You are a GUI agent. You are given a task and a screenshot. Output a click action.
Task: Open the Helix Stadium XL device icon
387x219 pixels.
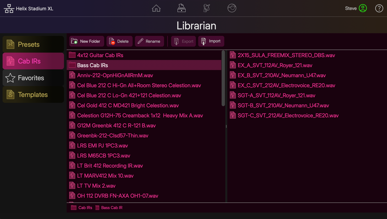pyautogui.click(x=9, y=8)
